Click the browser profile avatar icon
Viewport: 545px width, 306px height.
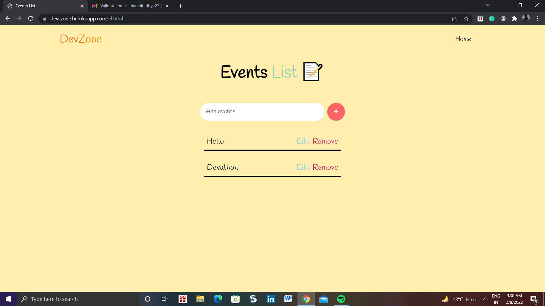click(526, 18)
